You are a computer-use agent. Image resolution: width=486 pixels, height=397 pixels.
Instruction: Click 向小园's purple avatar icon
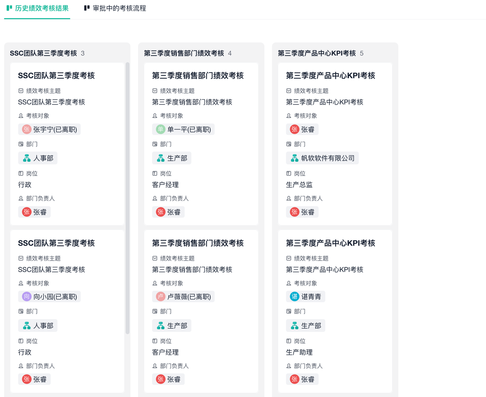[27, 297]
